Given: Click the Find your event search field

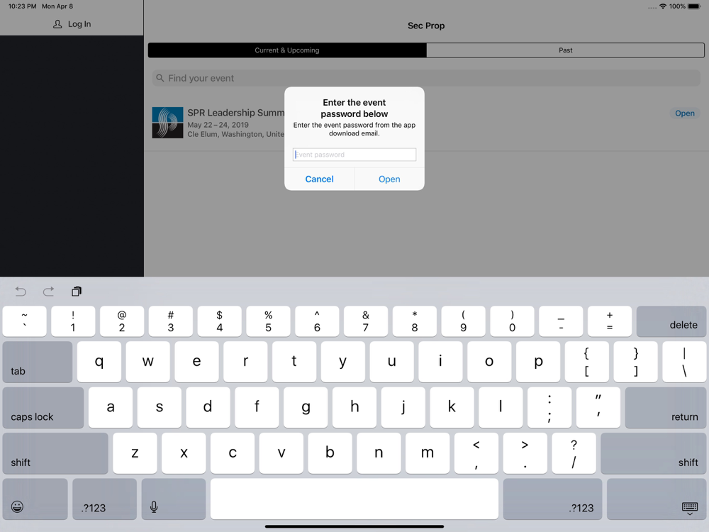Looking at the screenshot, I should click(426, 78).
